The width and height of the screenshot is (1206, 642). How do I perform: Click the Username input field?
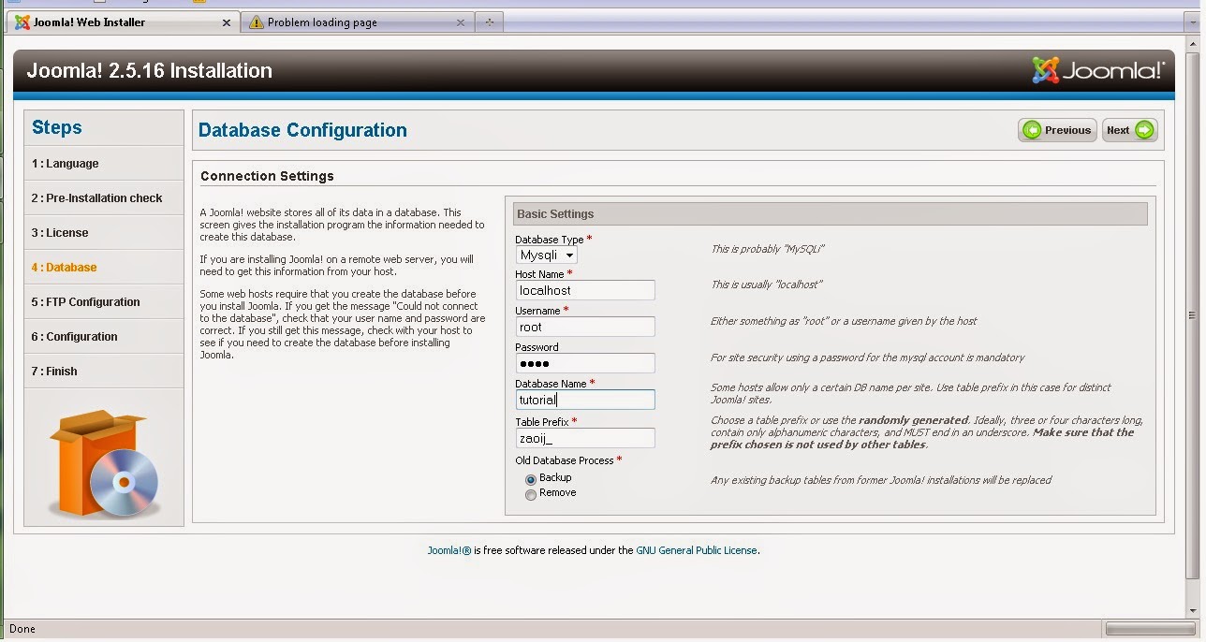tap(585, 327)
